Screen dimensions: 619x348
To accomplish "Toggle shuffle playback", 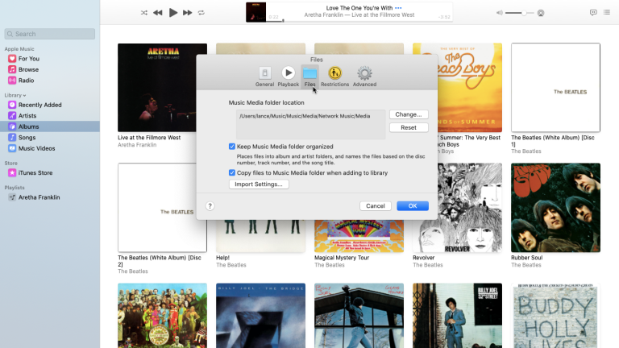I will pyautogui.click(x=144, y=13).
